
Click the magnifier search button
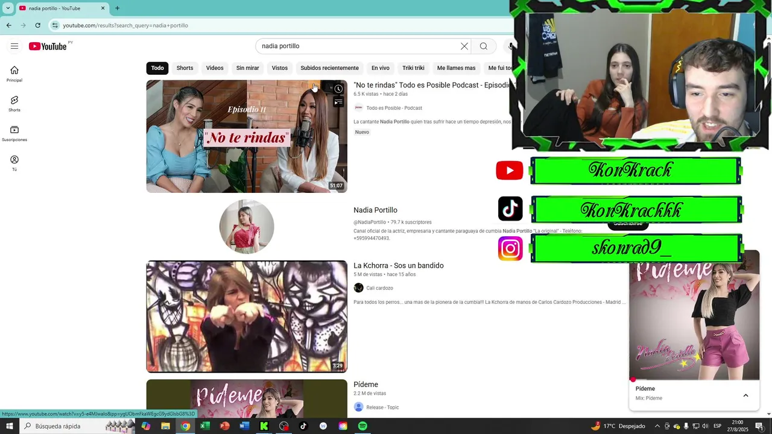click(x=484, y=46)
